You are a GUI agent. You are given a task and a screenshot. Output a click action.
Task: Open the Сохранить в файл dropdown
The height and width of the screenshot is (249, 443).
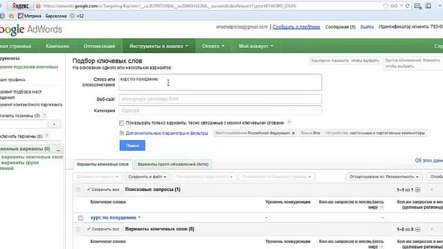click(147, 177)
